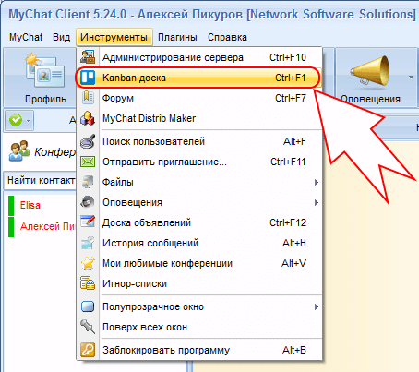The height and width of the screenshot is (372, 419).
Task: Click the Доска объявлений icon
Action: [x=88, y=222]
